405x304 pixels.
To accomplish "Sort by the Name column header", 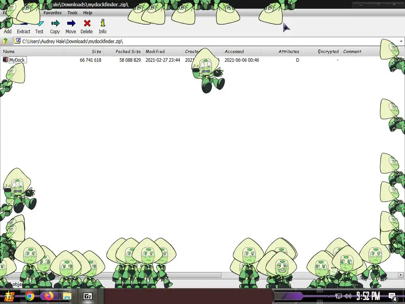I will point(32,51).
